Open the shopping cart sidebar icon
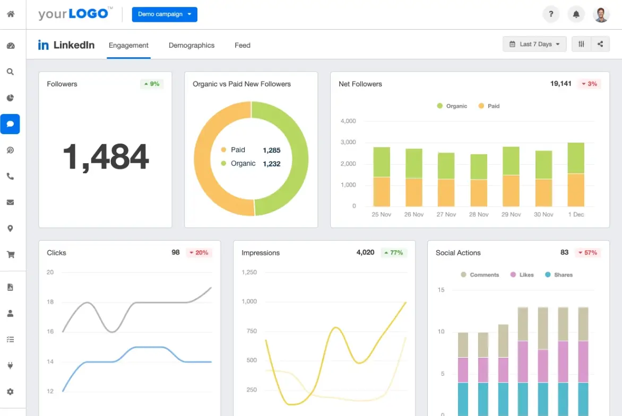 tap(10, 254)
